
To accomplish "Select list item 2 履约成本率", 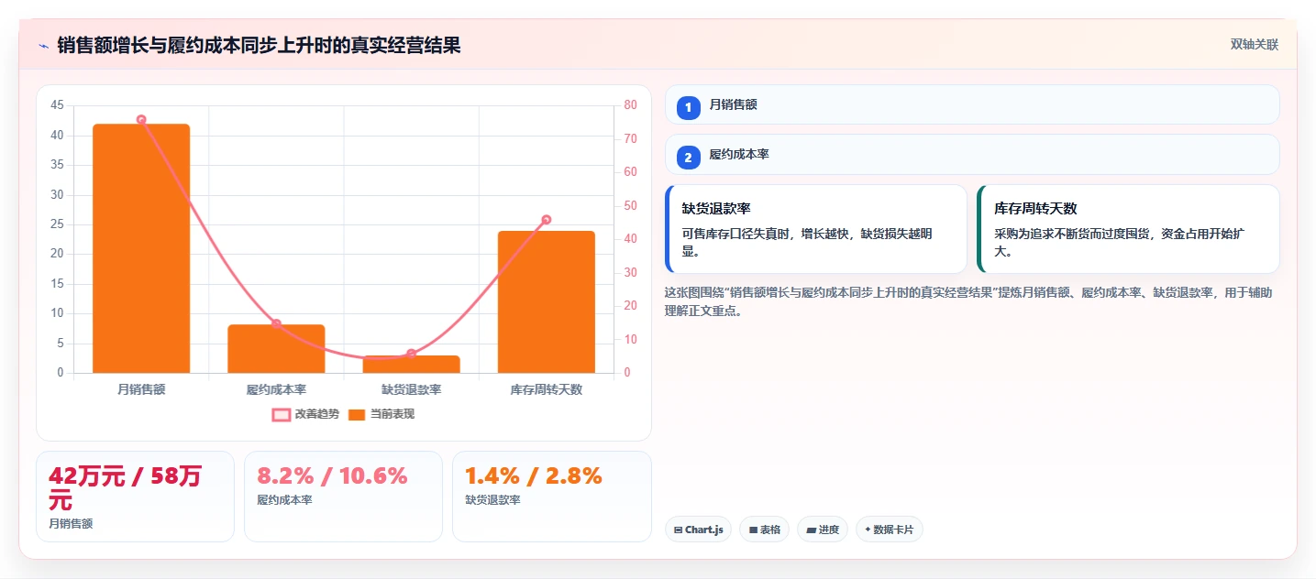I will pos(972,154).
